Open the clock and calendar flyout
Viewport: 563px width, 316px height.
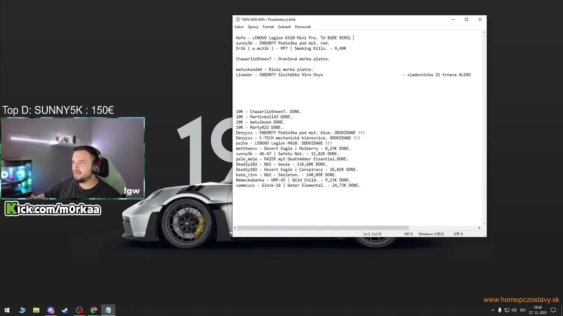(537, 310)
